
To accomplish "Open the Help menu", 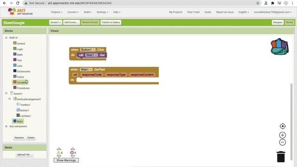I will pos(116,12).
